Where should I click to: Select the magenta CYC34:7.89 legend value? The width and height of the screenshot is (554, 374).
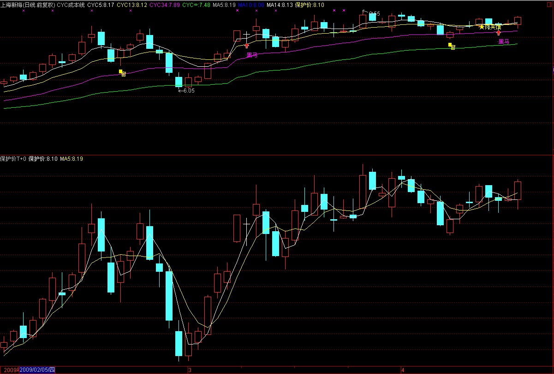165,5
